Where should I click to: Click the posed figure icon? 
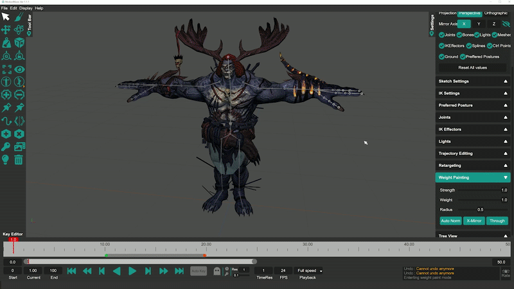(19, 82)
